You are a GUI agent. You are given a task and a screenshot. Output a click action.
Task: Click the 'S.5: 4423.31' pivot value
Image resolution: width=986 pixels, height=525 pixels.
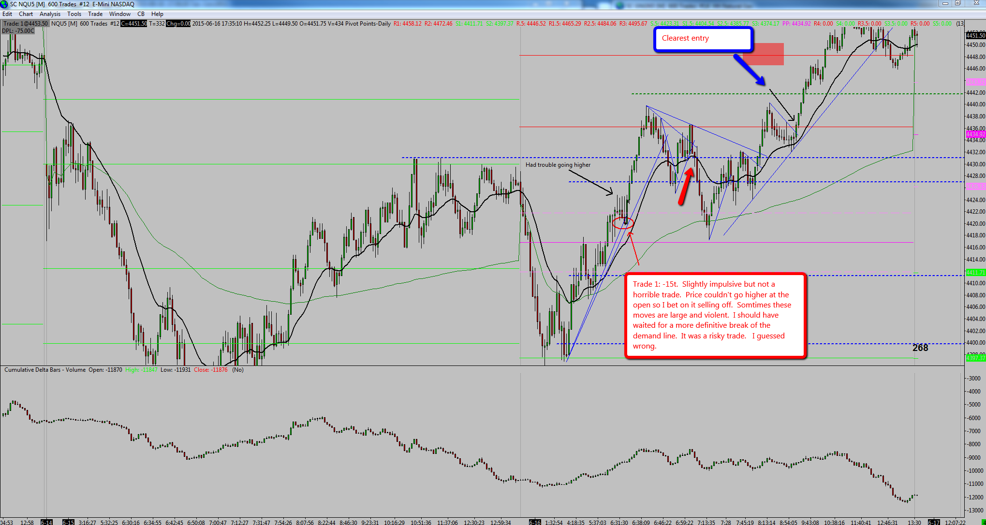pos(665,24)
